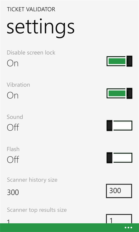
Task: Tap the Vibration setting label
Action: point(18,85)
